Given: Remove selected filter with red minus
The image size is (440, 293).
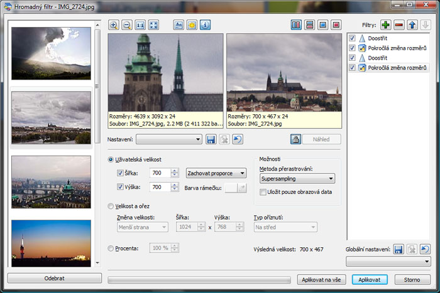Looking at the screenshot, I should pyautogui.click(x=399, y=25).
